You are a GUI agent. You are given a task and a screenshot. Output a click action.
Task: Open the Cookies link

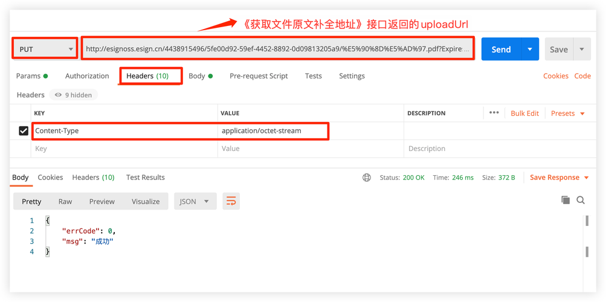coord(556,76)
